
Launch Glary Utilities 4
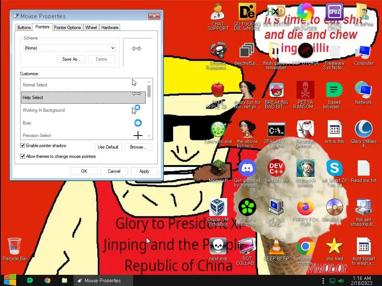coord(363,129)
